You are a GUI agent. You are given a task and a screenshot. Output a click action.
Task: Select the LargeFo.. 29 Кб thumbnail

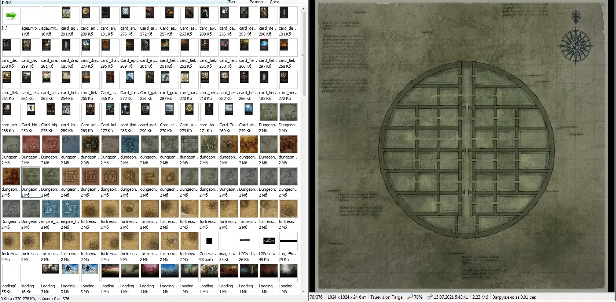(289, 241)
